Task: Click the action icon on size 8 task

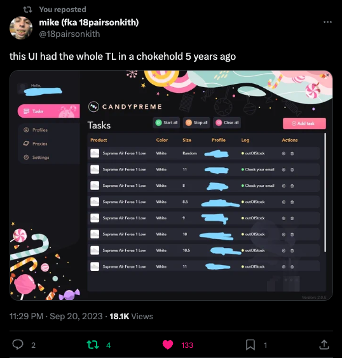Action: tap(284, 186)
